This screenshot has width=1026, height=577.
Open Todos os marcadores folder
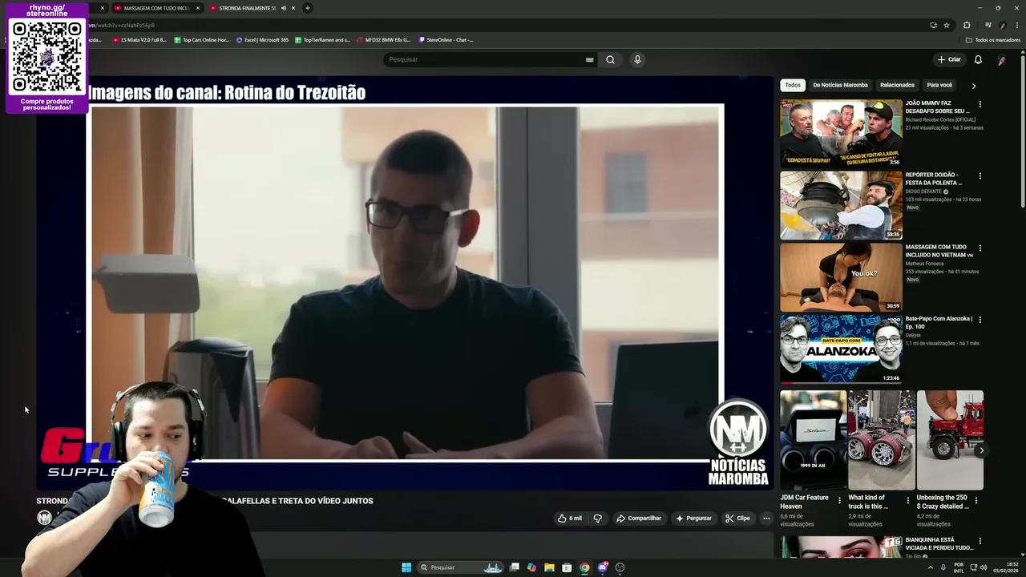[x=992, y=39]
